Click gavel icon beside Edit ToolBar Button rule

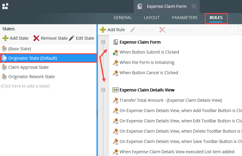116,121
